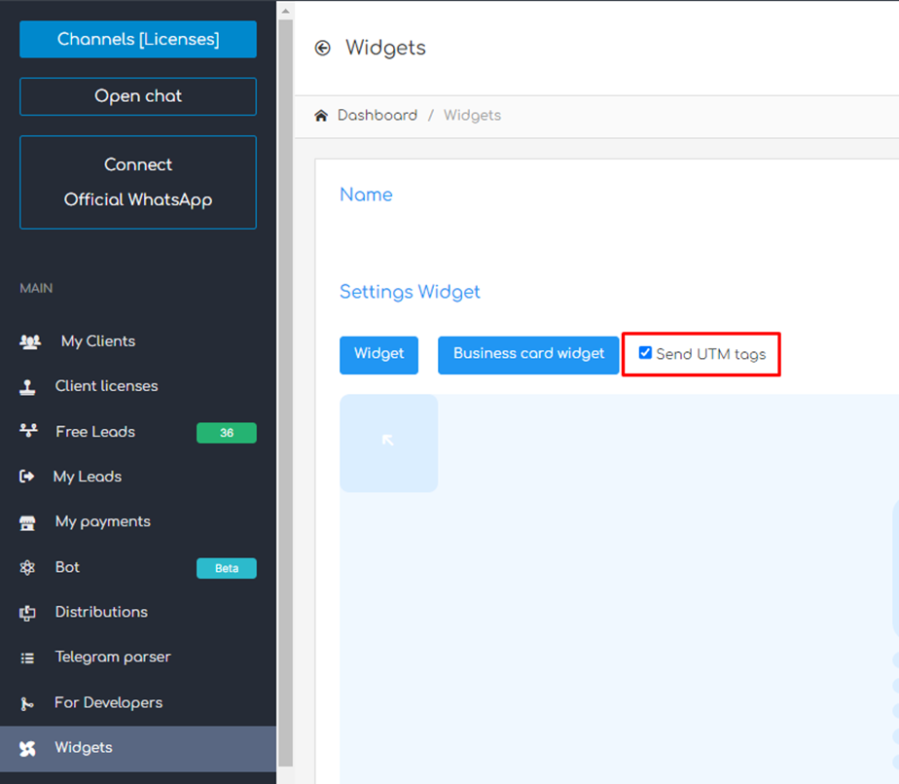Click the sidebar vertical scrollbar

point(285,389)
